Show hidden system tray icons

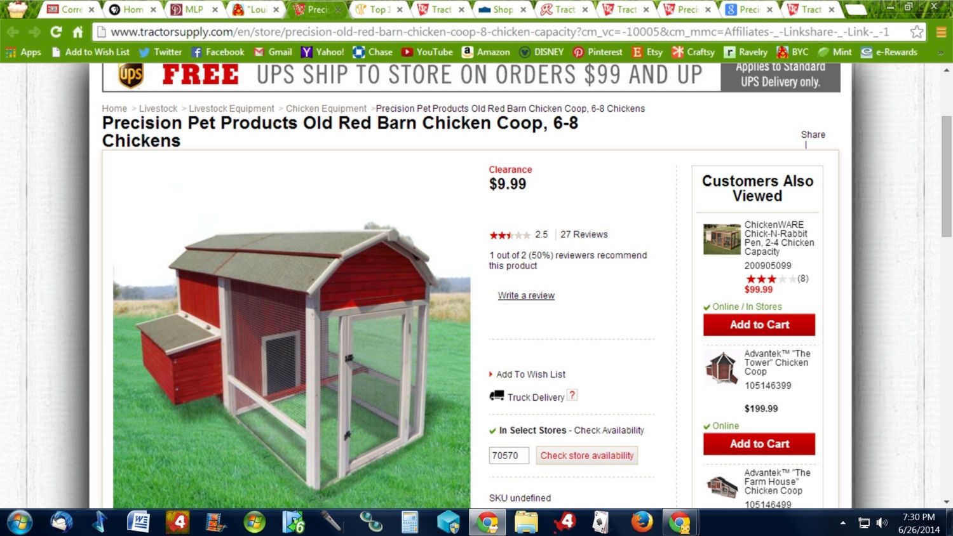[x=843, y=523]
